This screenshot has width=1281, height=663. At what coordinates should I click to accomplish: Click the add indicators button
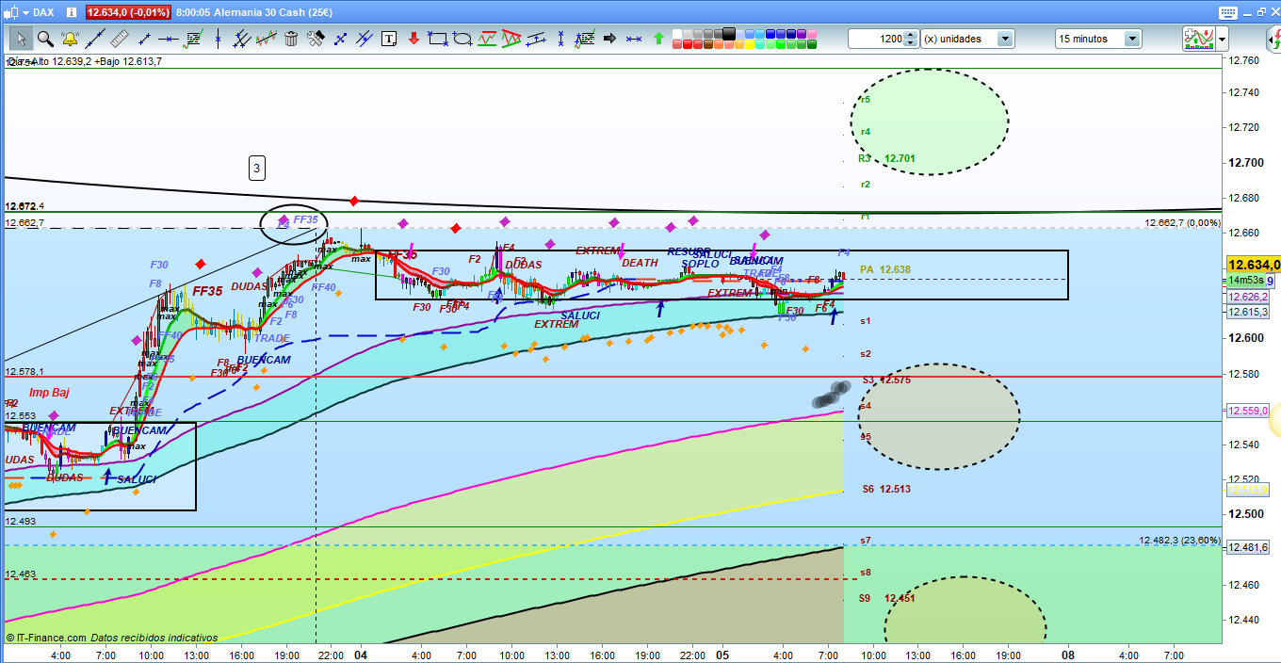(1197, 39)
